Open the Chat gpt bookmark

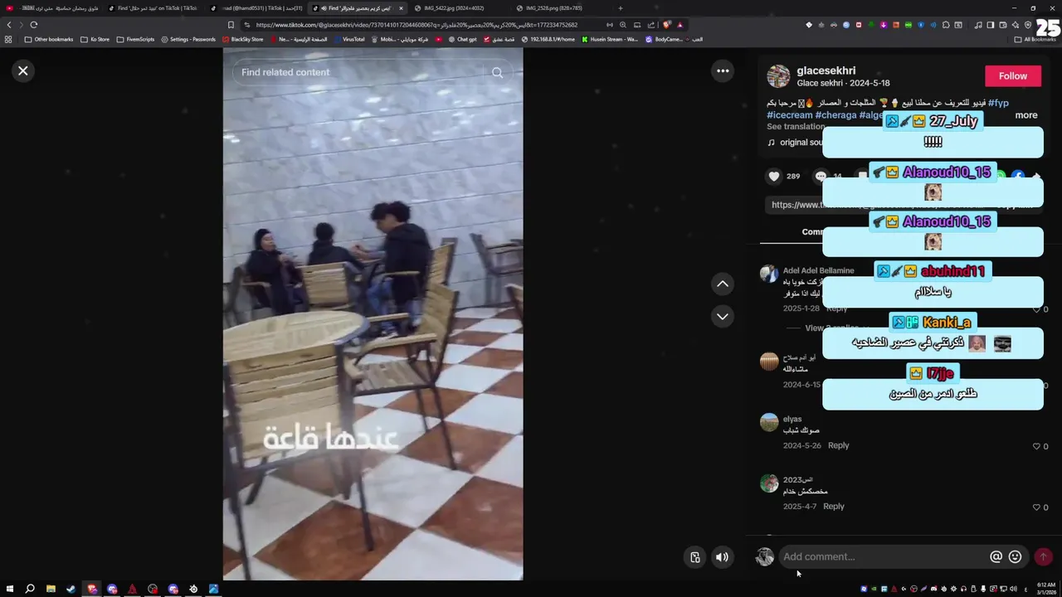click(463, 39)
